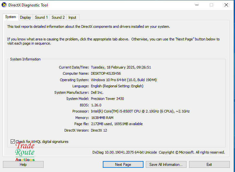235x172 pixels.
Task: Click the DxDiag 10.00.19041.2075 version text
Action: (x=125, y=152)
